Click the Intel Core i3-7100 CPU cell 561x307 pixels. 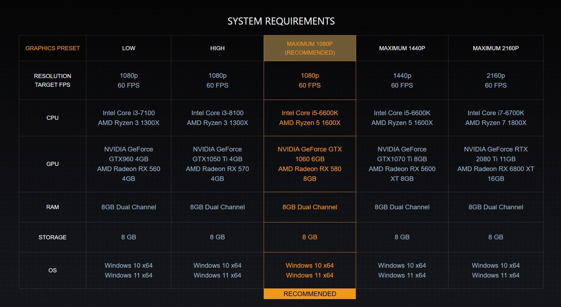tap(129, 118)
